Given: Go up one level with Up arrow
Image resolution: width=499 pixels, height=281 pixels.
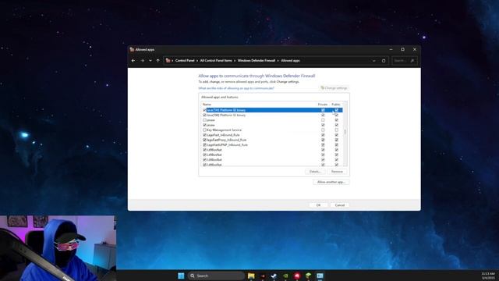Looking at the screenshot, I should pyautogui.click(x=157, y=61).
